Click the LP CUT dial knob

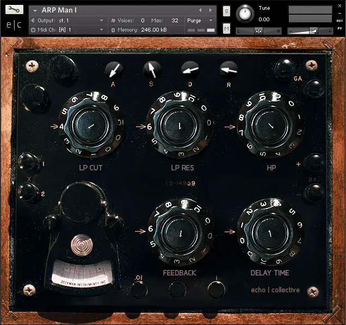click(91, 126)
